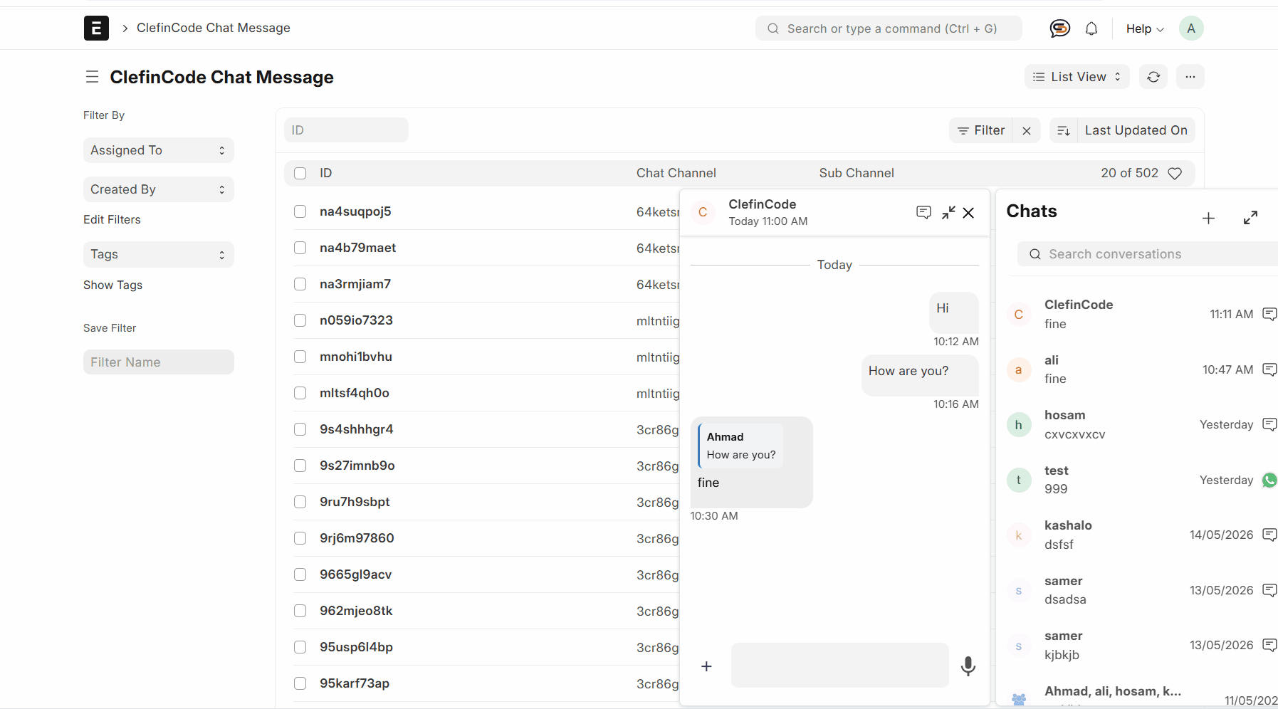Click the Search conversations field
The width and height of the screenshot is (1278, 709).
coord(1148,254)
